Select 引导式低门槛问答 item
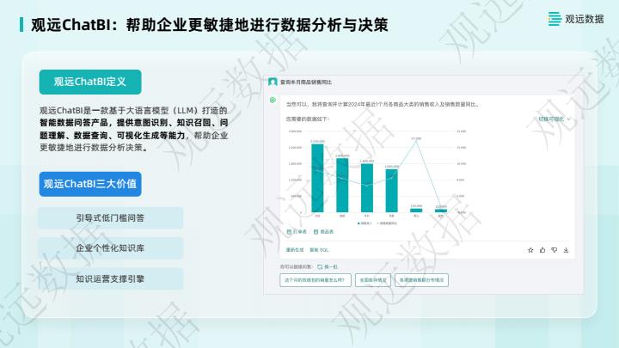The width and height of the screenshot is (619, 348). (x=110, y=217)
